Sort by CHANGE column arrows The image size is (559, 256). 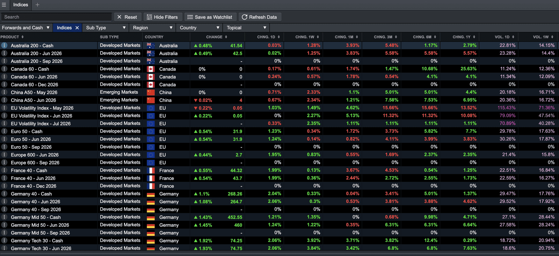pos(226,37)
